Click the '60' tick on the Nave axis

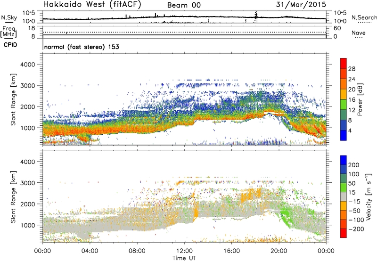[337, 28]
